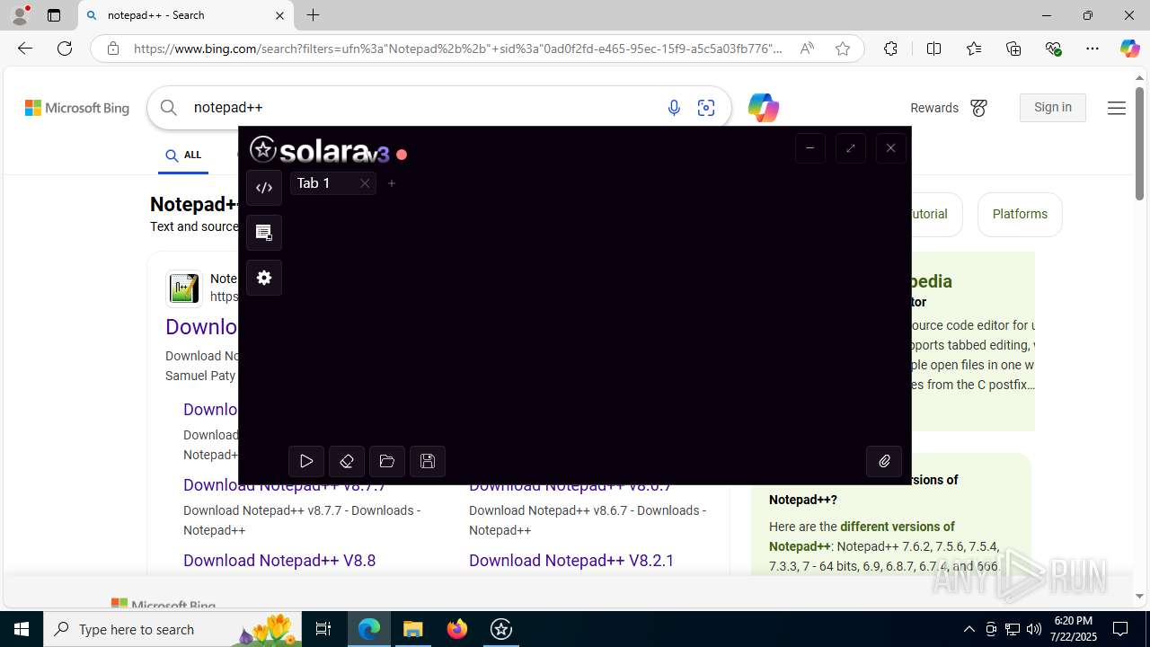The width and height of the screenshot is (1150, 647).
Task: Go back in Edge browser
Action: click(25, 49)
